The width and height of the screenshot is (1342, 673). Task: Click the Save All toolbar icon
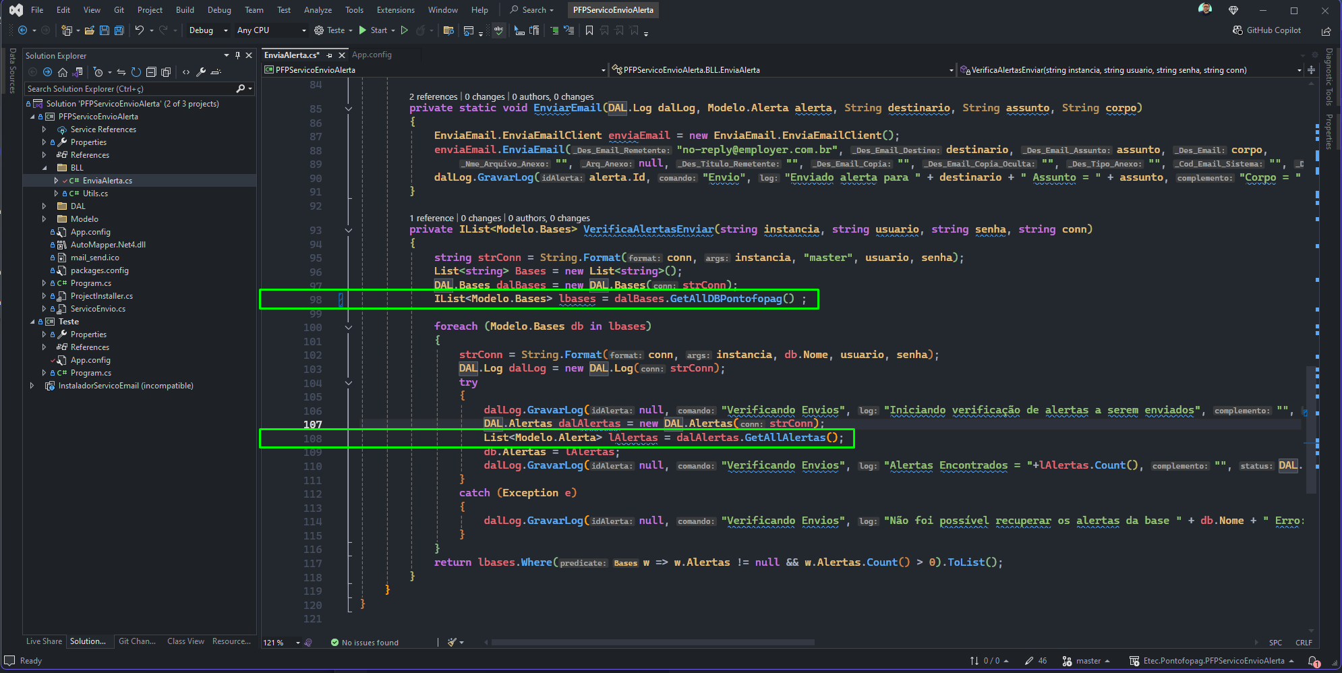pyautogui.click(x=119, y=30)
